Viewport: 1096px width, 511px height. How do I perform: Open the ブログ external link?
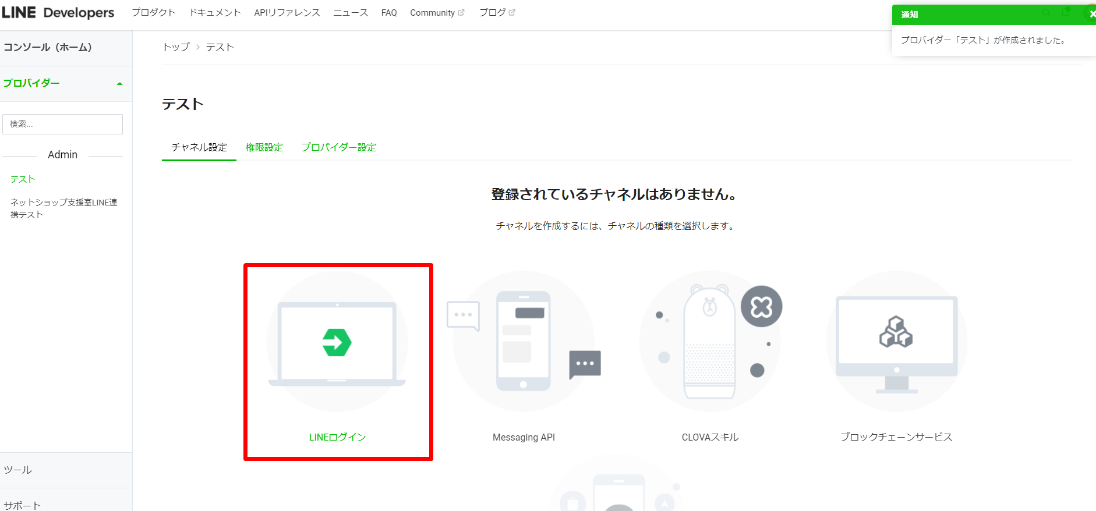(497, 13)
